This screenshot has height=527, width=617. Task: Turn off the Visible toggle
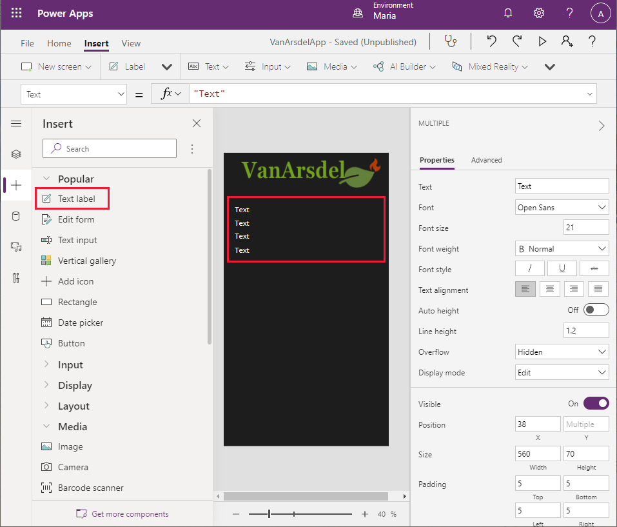click(596, 403)
